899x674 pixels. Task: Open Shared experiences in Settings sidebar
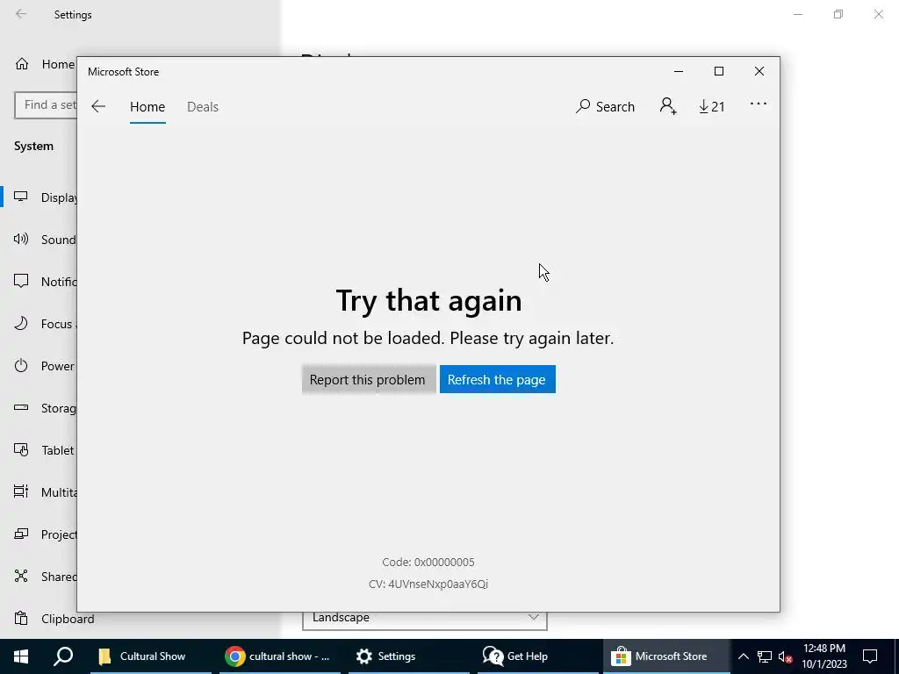40,577
